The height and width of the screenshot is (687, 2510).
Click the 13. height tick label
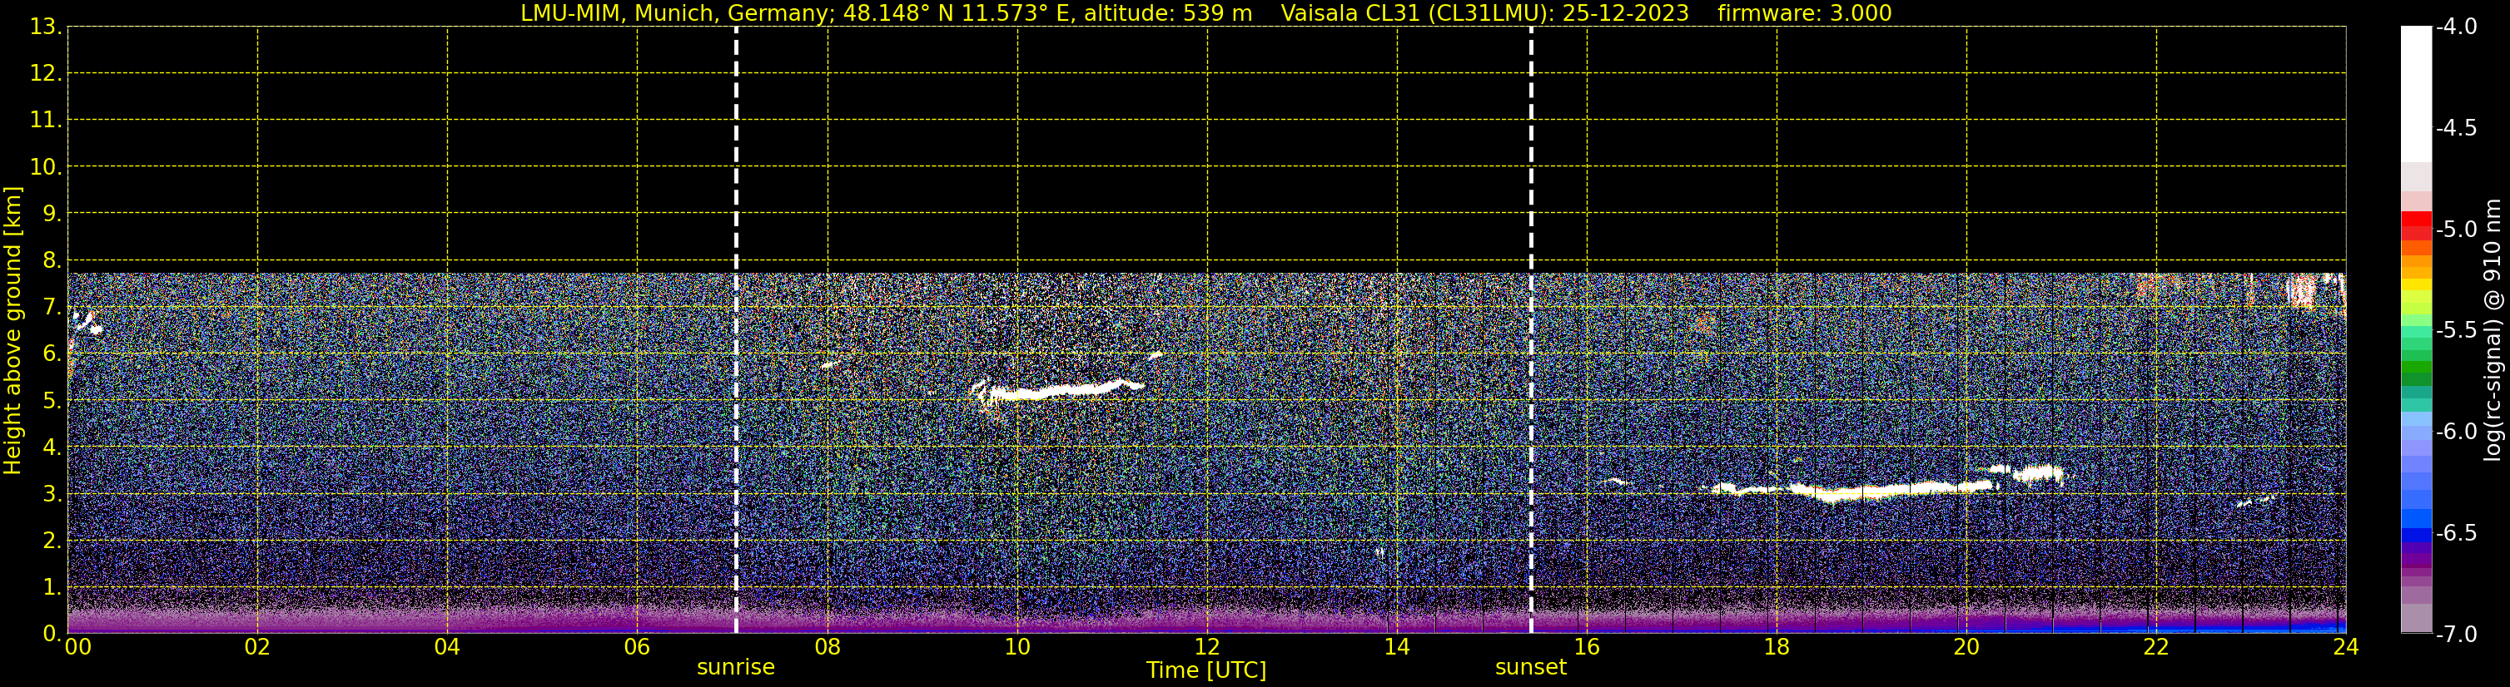coord(45,27)
